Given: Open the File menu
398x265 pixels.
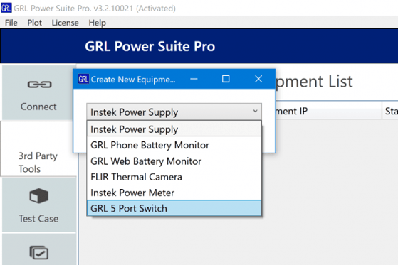Looking at the screenshot, I should (x=11, y=23).
